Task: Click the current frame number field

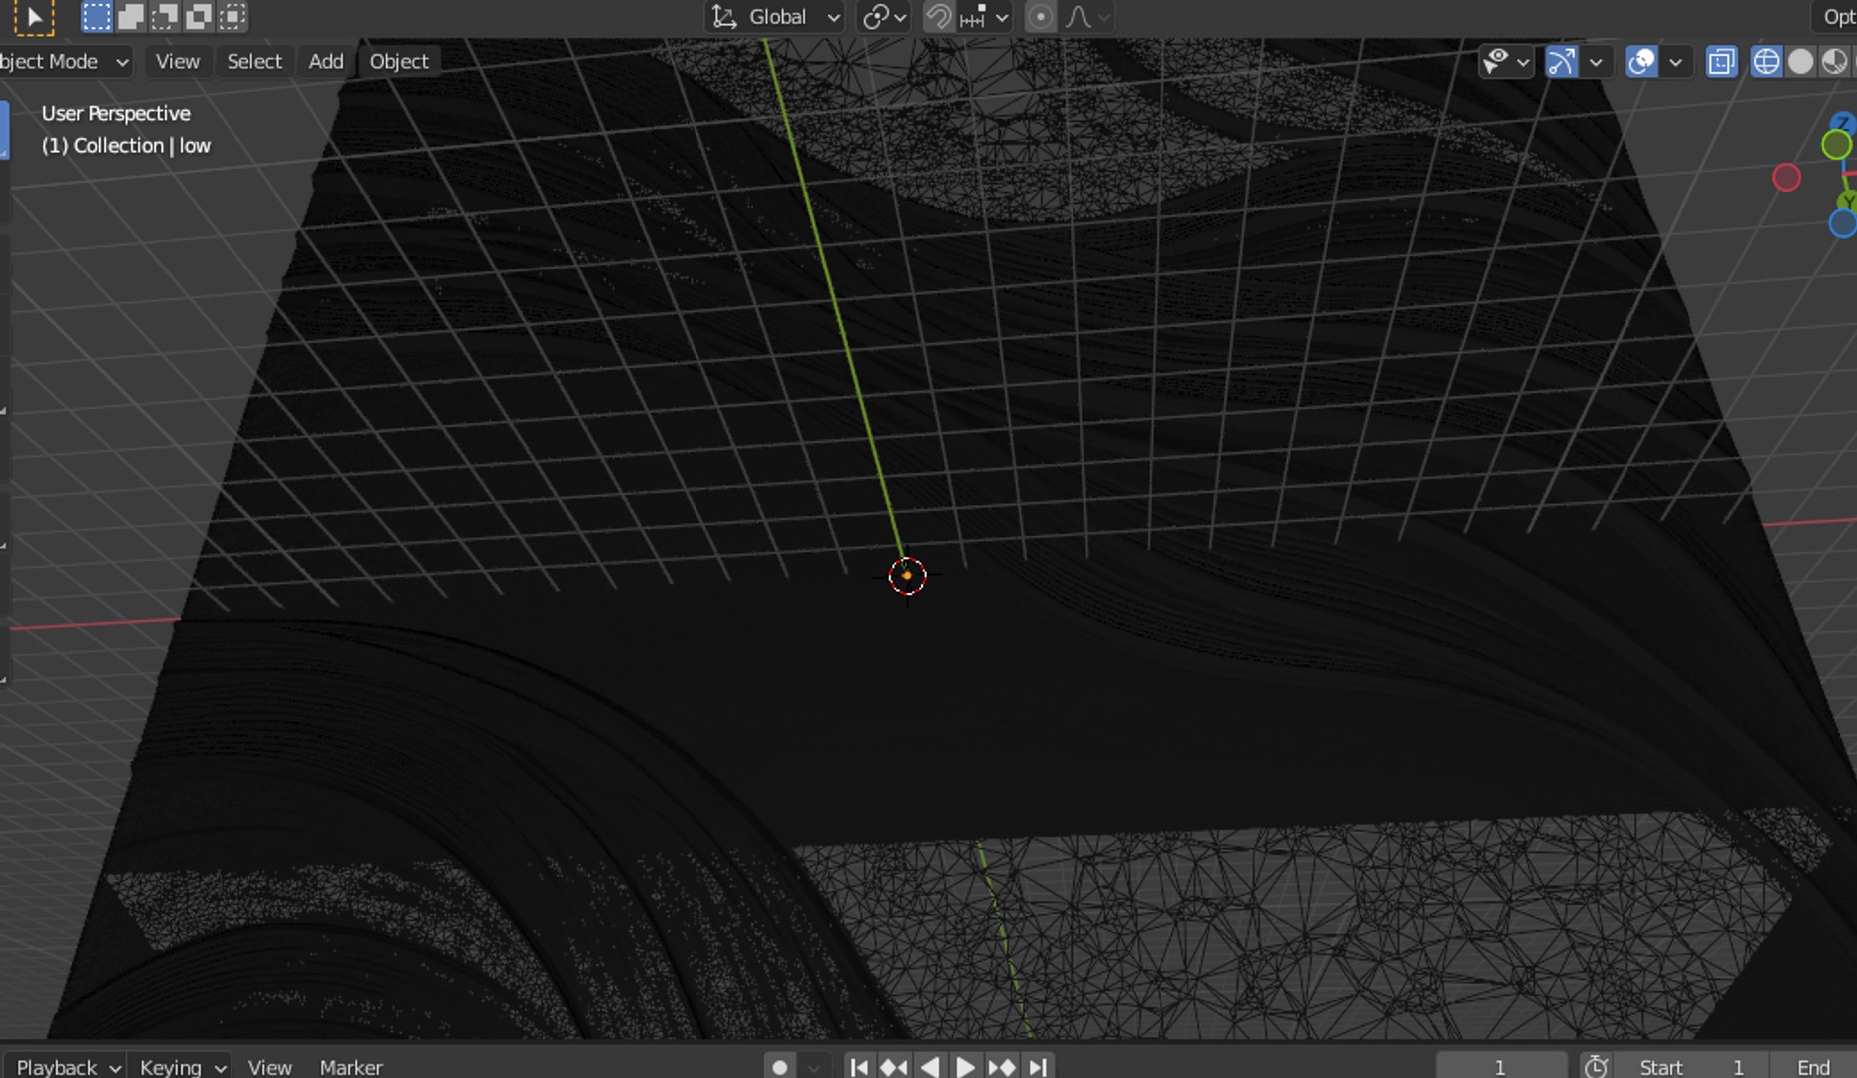Action: (1500, 1067)
